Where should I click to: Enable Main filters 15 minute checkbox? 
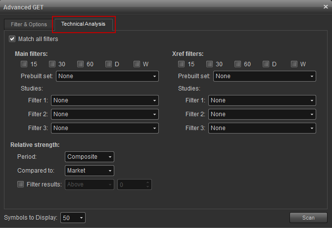click(24, 64)
